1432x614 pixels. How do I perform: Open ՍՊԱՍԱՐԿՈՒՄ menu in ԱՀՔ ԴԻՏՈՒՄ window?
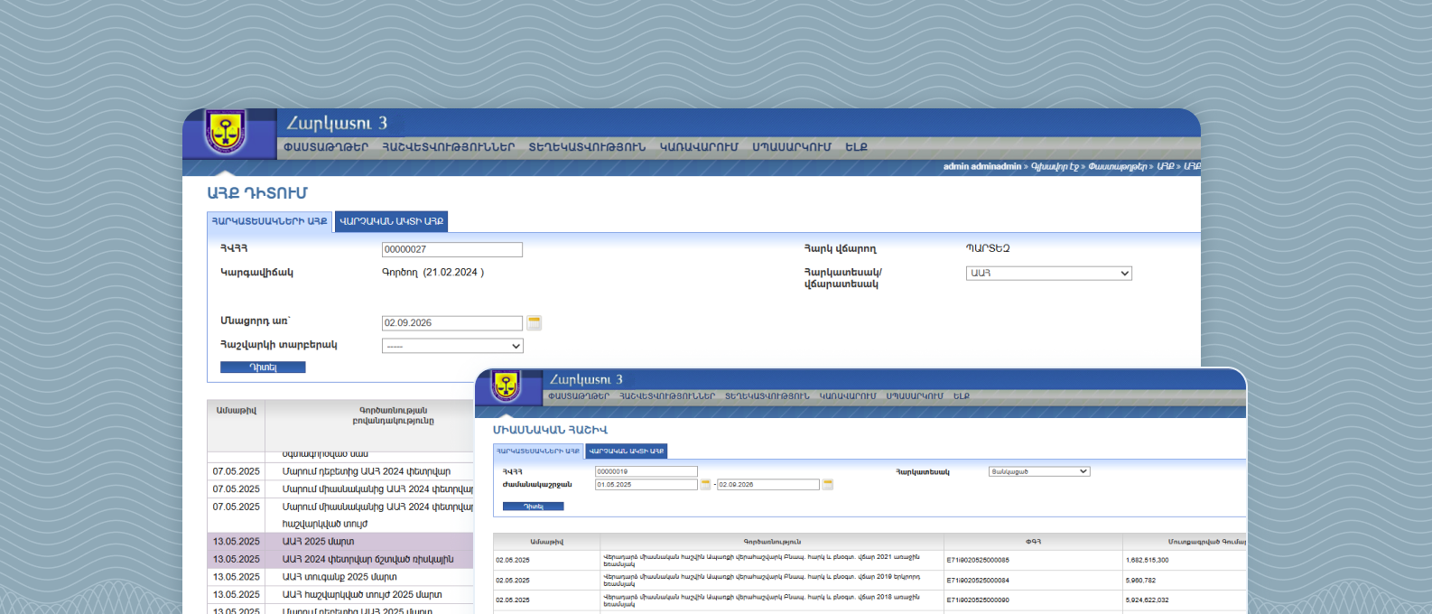(x=792, y=147)
